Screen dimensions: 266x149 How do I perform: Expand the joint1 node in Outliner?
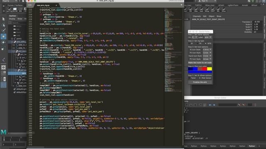point(12,38)
